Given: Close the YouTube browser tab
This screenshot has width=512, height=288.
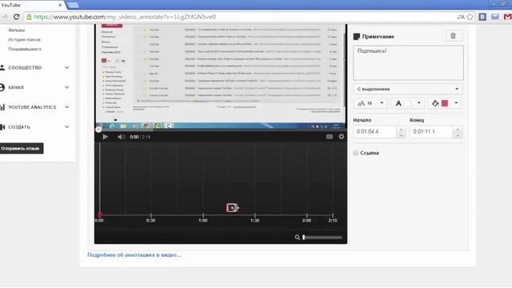Looking at the screenshot, I should coord(60,5).
